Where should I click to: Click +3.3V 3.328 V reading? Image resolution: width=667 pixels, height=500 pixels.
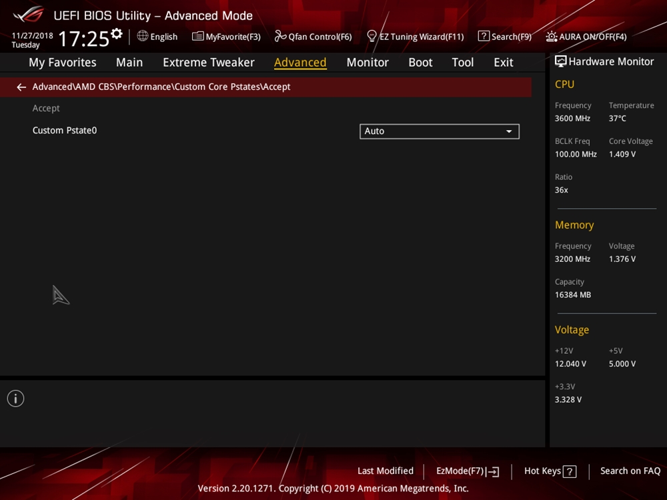click(568, 399)
